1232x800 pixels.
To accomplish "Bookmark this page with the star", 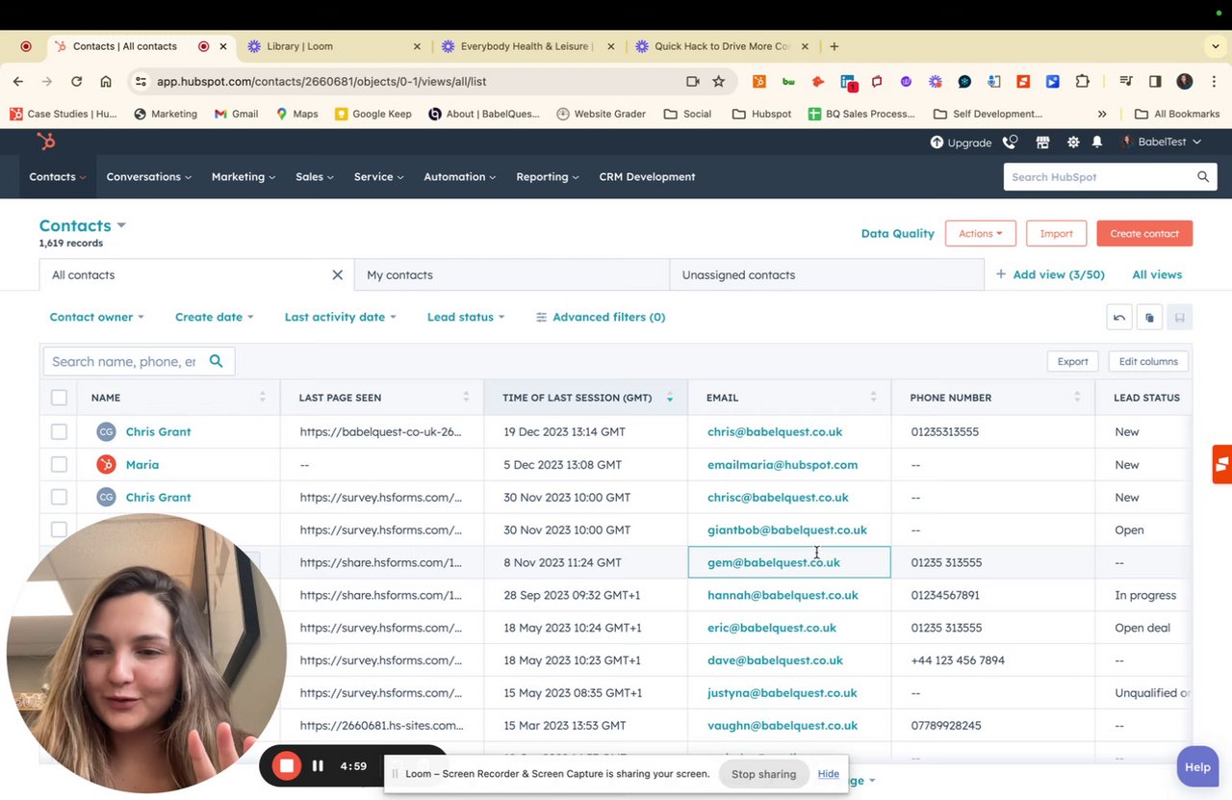I will pyautogui.click(x=719, y=82).
